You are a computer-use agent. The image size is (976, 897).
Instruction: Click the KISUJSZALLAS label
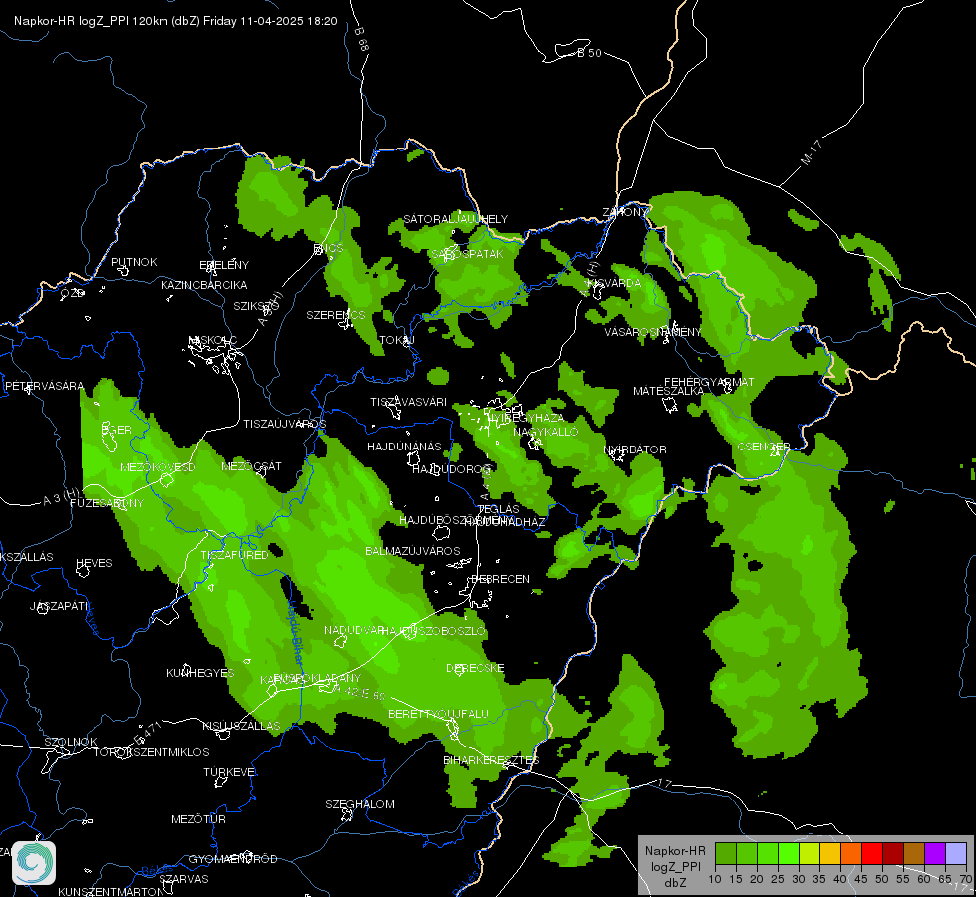pos(241,726)
